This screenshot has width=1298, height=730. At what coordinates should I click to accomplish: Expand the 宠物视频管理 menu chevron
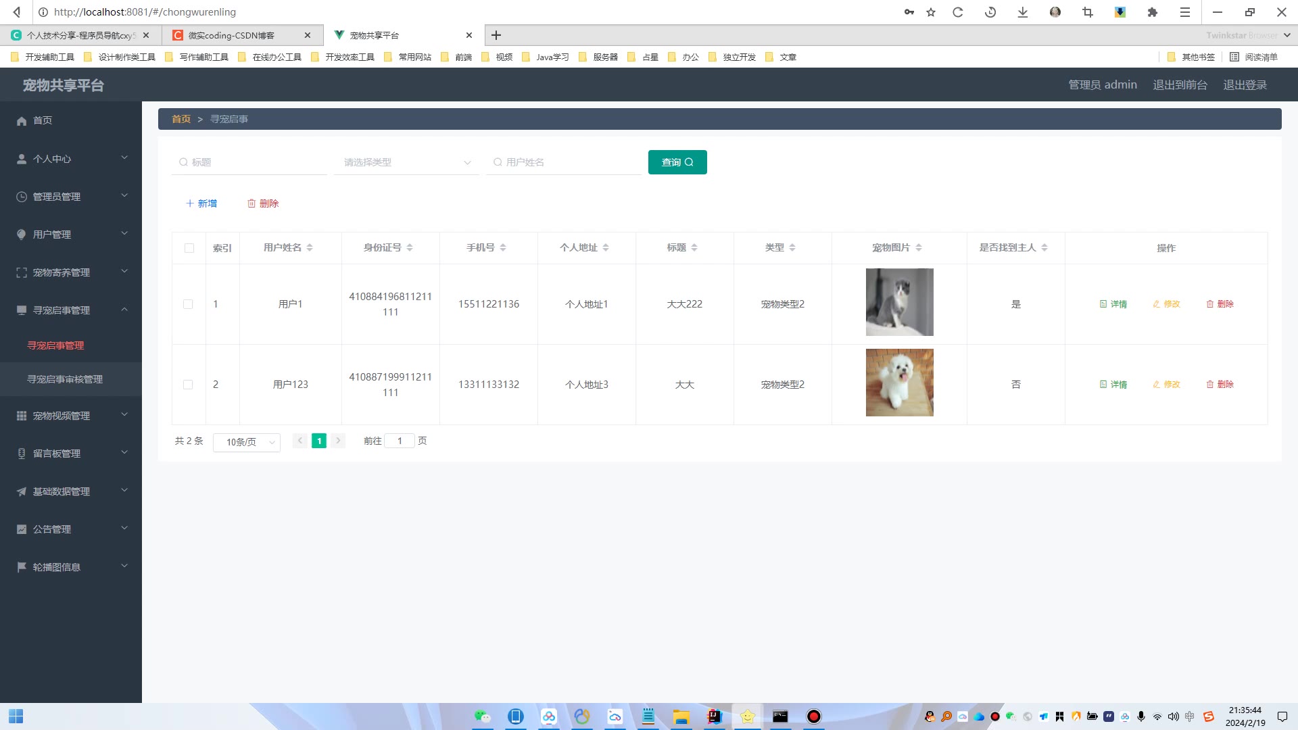pyautogui.click(x=124, y=415)
